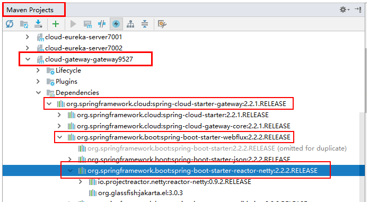The image size is (378, 202).
Task: Select spring-boot-starter-webflux:2.2.2.RELEASE row
Action: 183,137
